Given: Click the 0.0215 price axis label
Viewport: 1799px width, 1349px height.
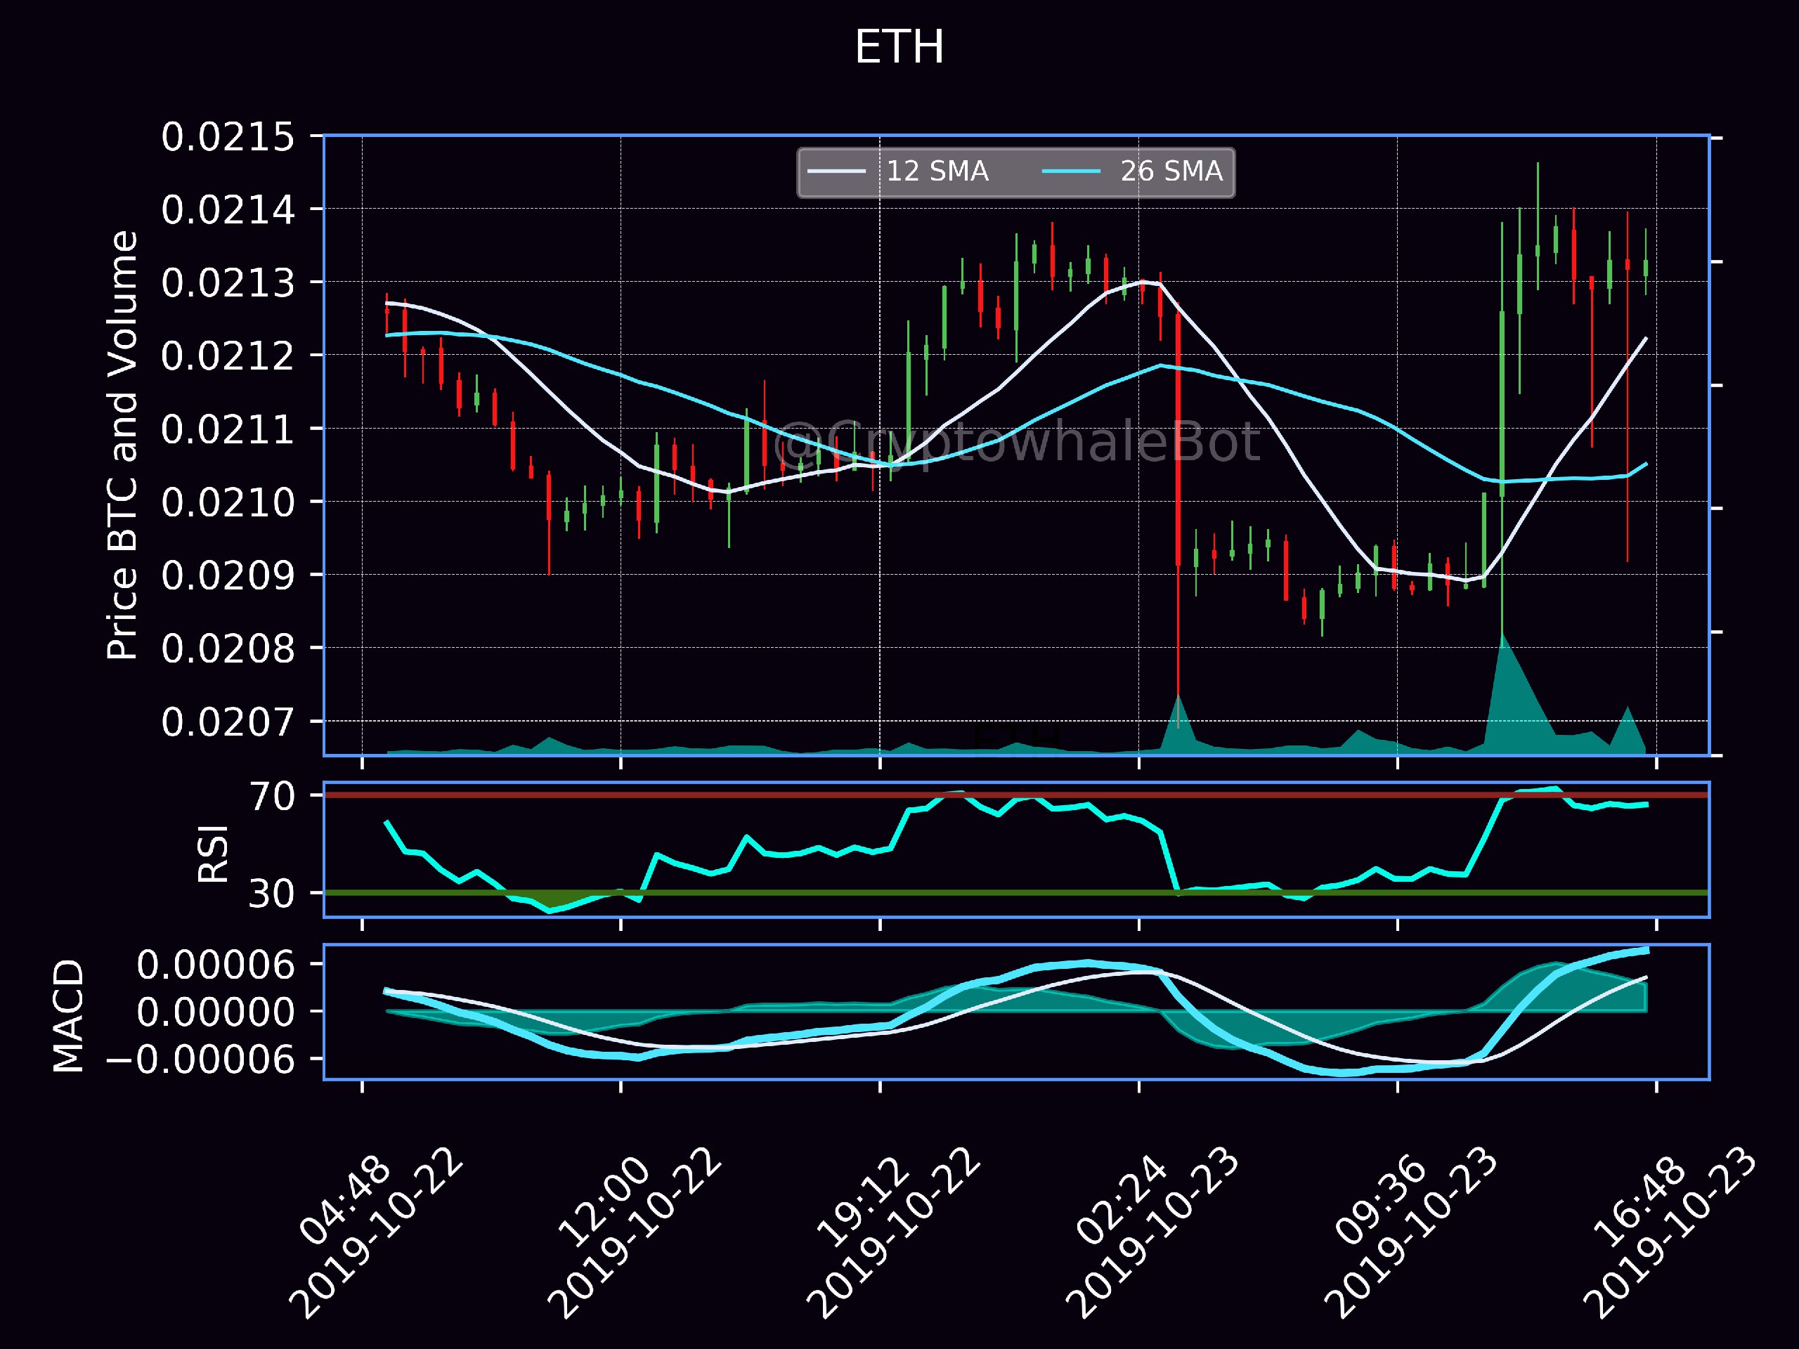Looking at the screenshot, I should point(228,138).
